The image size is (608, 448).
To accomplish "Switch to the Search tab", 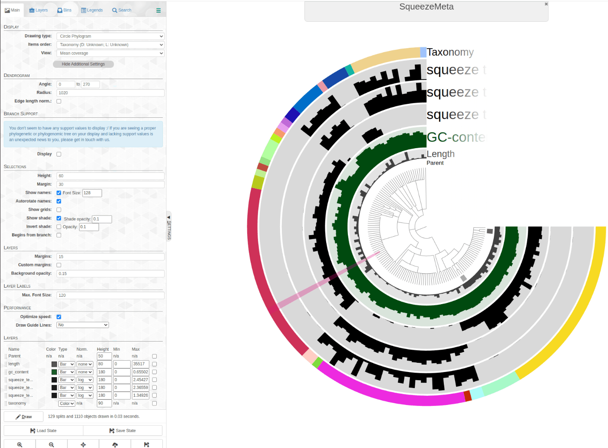I will pyautogui.click(x=122, y=10).
